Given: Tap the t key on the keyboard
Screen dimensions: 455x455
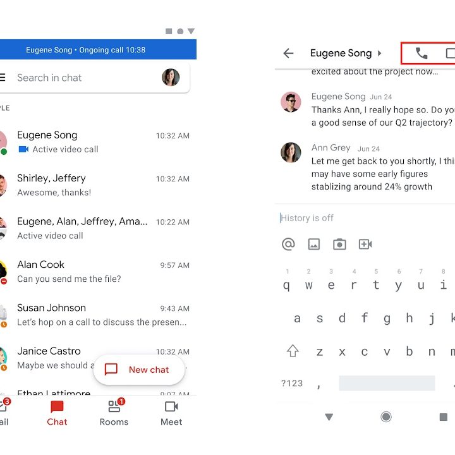Looking at the screenshot, I should coord(376,285).
